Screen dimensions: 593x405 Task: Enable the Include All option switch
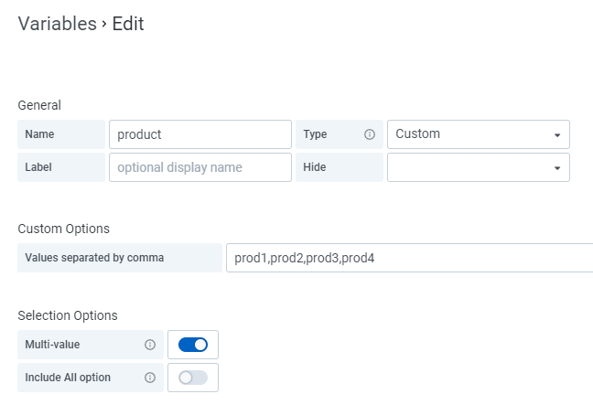pyautogui.click(x=193, y=378)
